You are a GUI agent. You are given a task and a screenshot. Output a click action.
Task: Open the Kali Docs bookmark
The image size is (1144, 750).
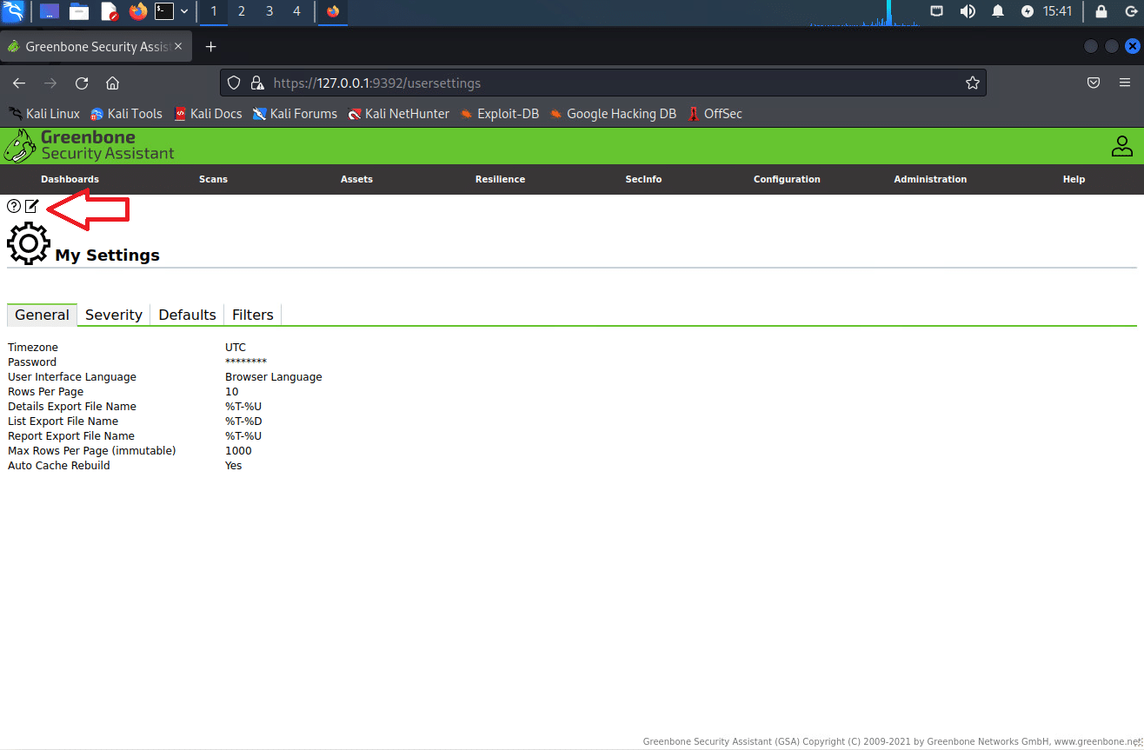208,113
